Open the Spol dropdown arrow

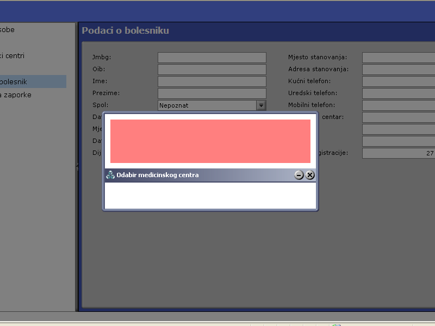(x=261, y=105)
